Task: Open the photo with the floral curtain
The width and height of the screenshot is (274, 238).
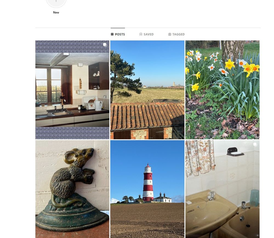Action: pos(222,189)
